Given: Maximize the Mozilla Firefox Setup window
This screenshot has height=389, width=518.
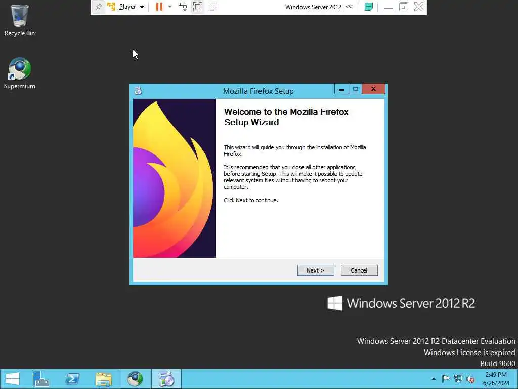Looking at the screenshot, I should (356, 89).
